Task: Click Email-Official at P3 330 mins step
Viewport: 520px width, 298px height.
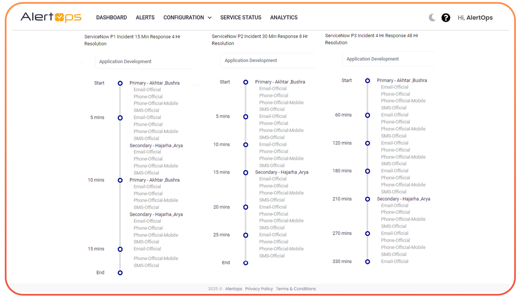Action: tap(395, 261)
